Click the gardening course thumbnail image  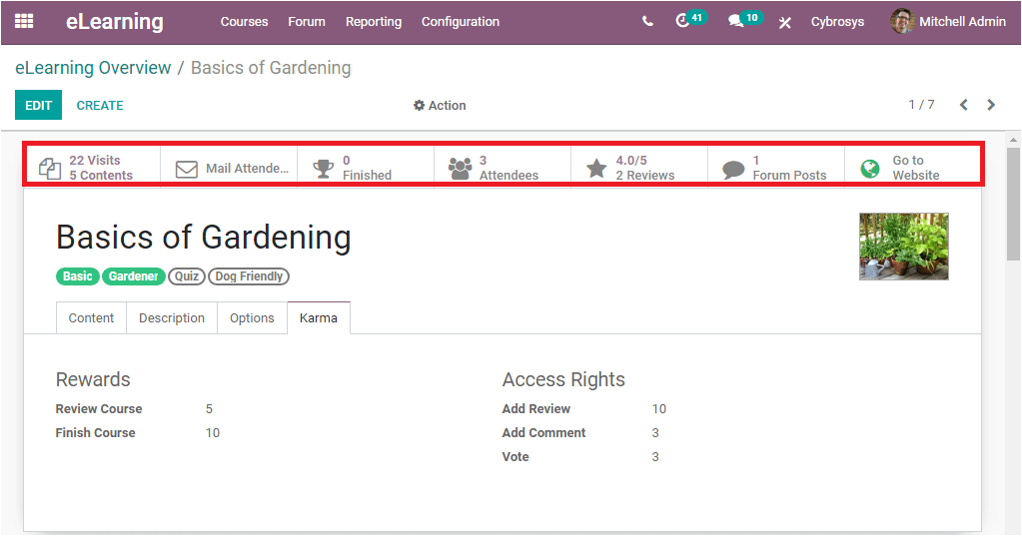(x=903, y=246)
